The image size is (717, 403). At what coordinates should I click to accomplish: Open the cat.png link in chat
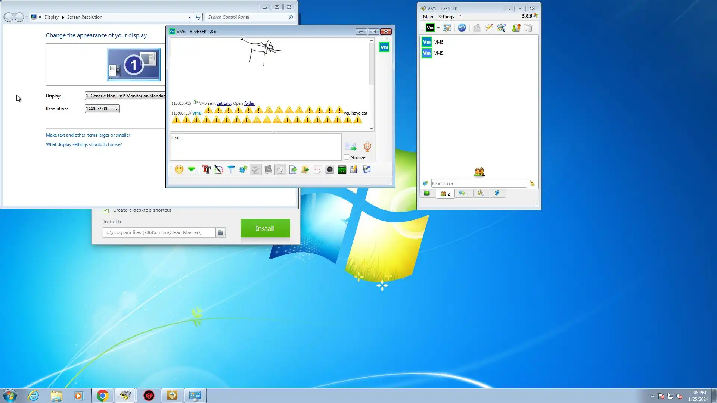[223, 103]
